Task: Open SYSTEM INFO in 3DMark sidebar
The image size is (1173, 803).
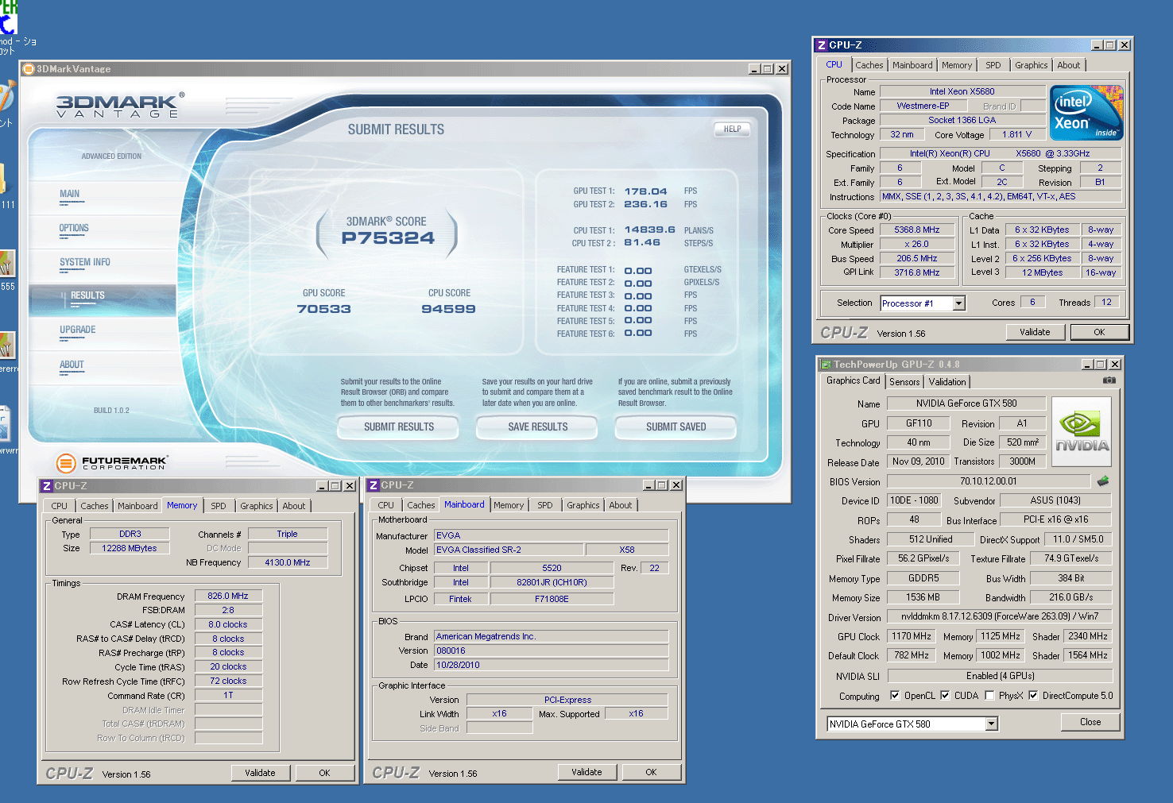Action: tap(85, 263)
